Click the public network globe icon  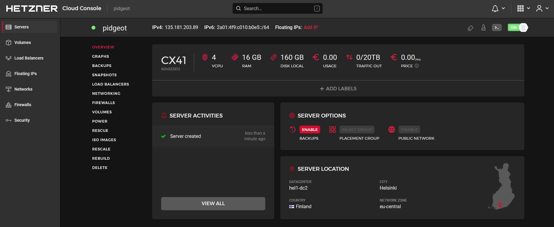click(392, 130)
